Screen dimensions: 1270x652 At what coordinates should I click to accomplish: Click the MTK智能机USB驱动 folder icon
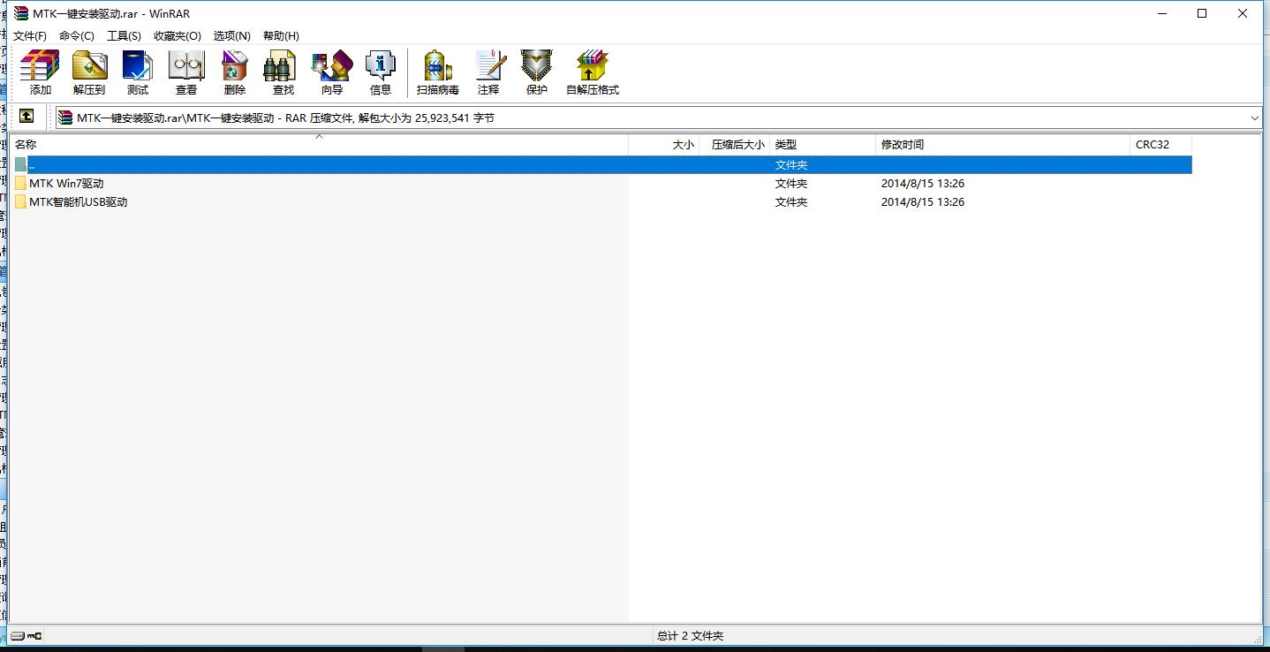(x=20, y=202)
